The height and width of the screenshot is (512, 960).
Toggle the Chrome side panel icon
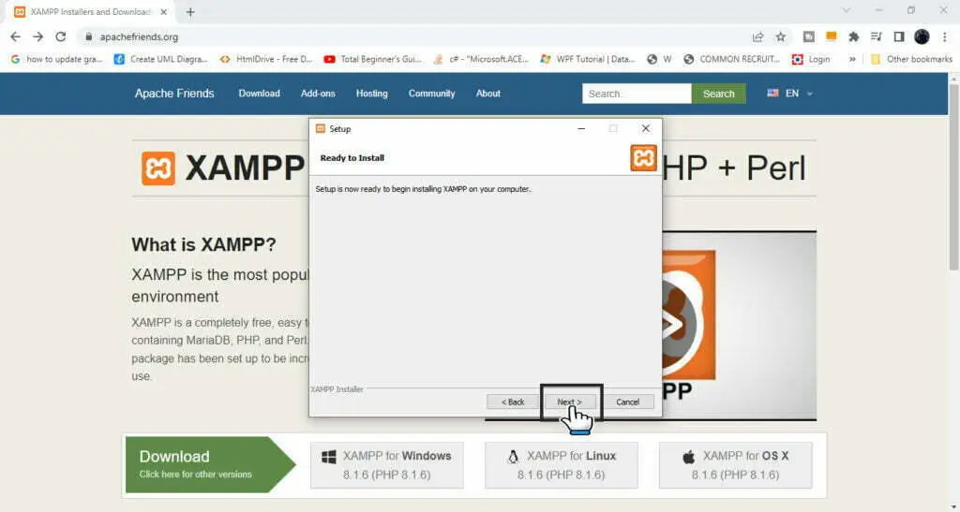pos(899,37)
